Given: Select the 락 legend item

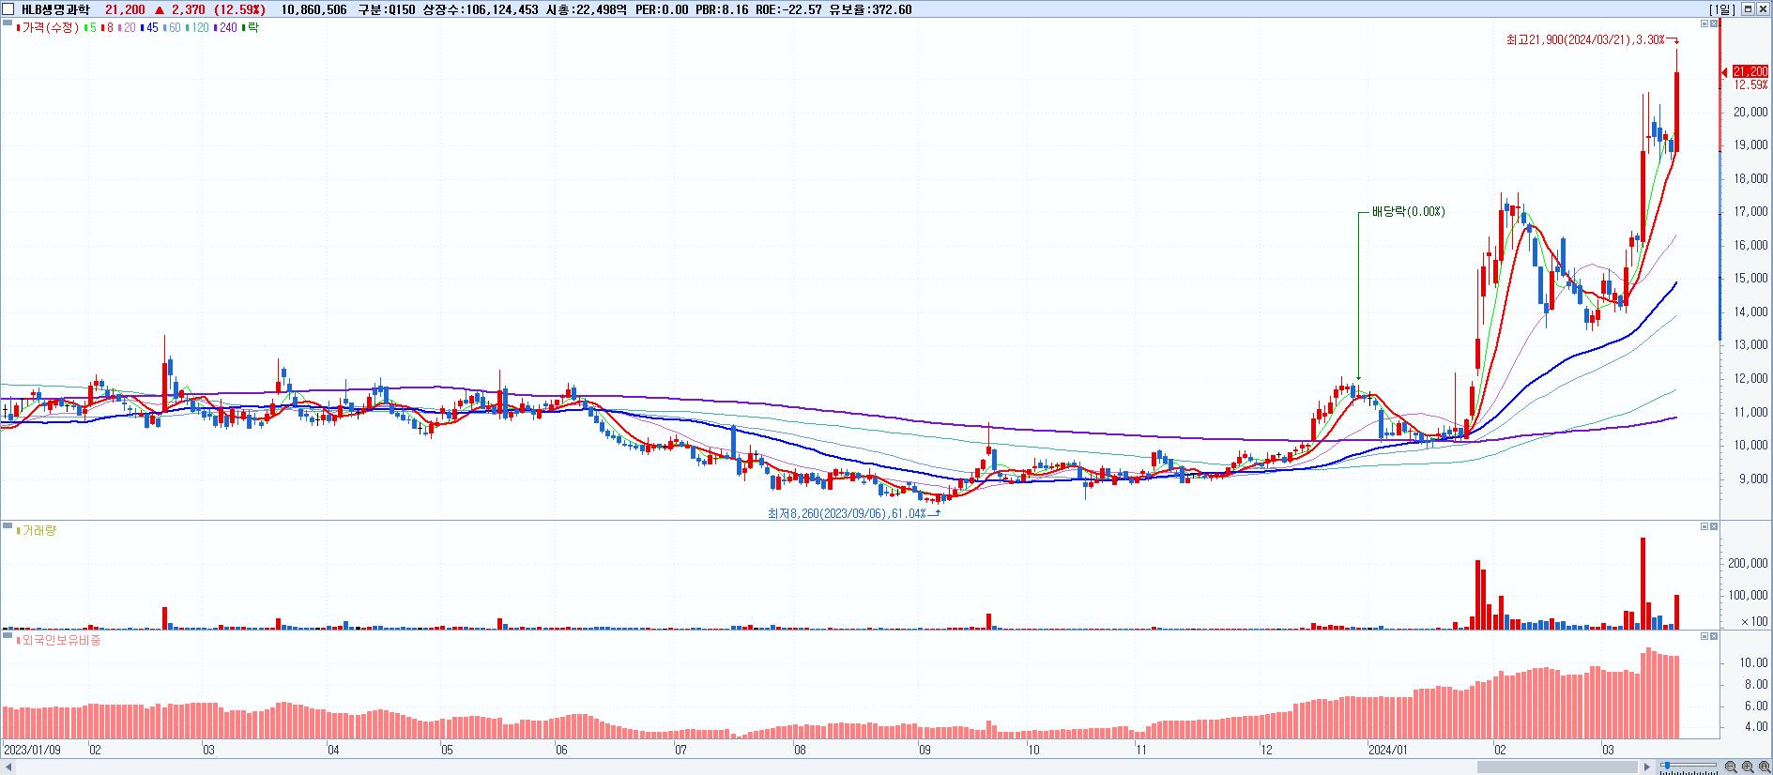Looking at the screenshot, I should 251,28.
